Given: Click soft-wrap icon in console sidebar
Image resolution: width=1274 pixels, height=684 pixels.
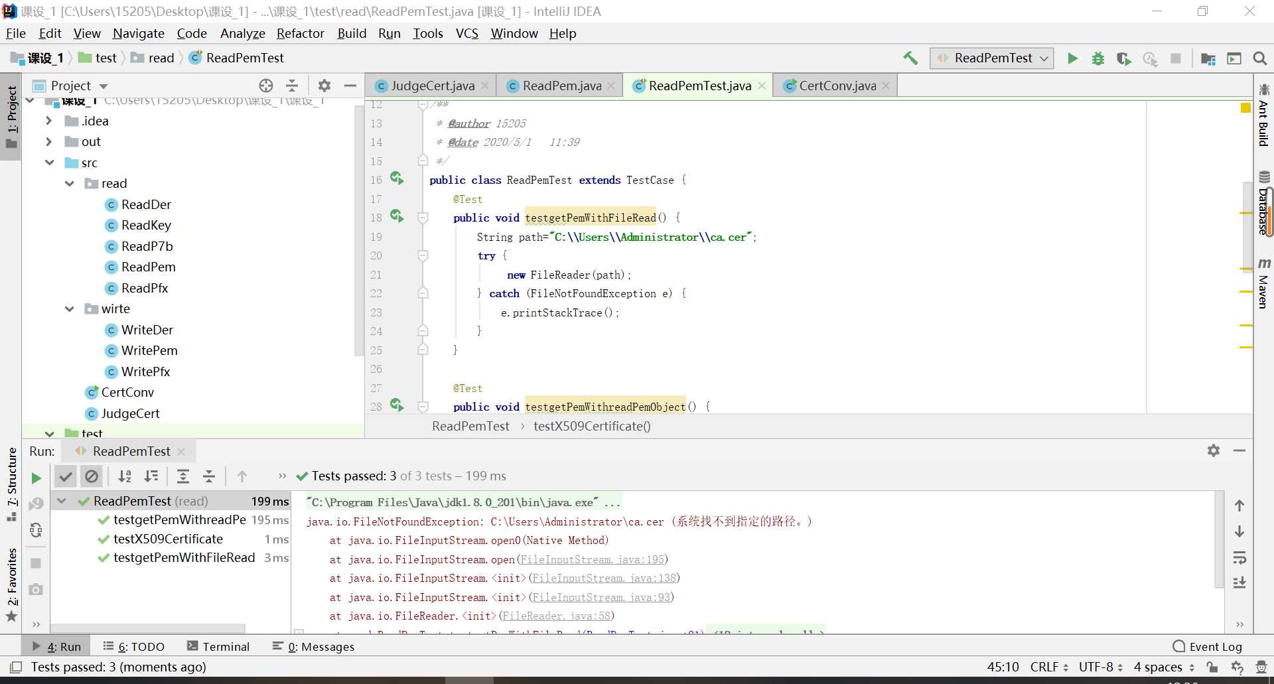Looking at the screenshot, I should point(1239,557).
